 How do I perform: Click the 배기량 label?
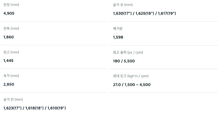click(x=118, y=28)
